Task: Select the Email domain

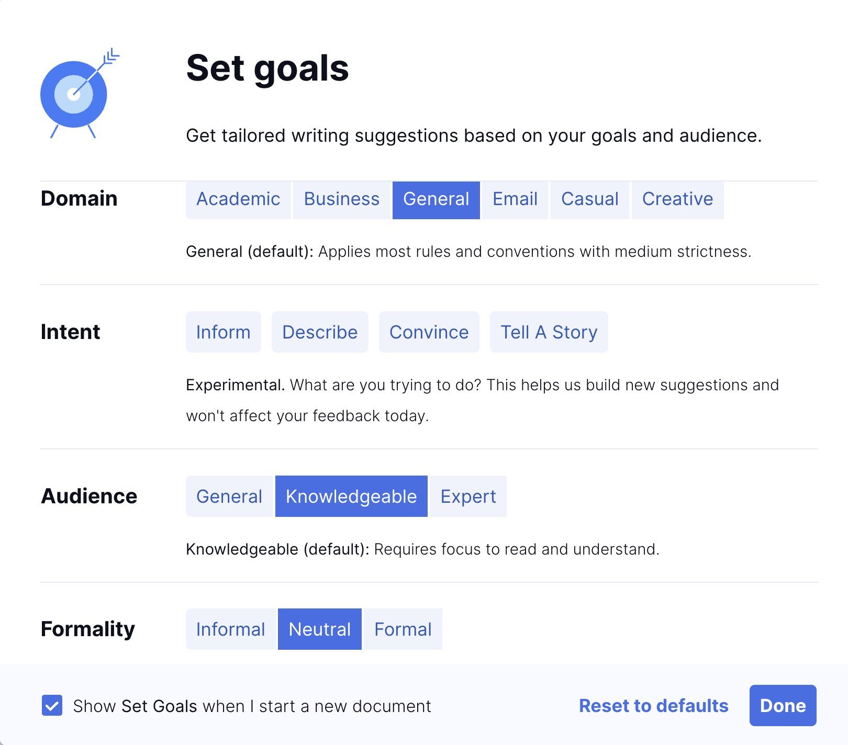Action: click(515, 199)
